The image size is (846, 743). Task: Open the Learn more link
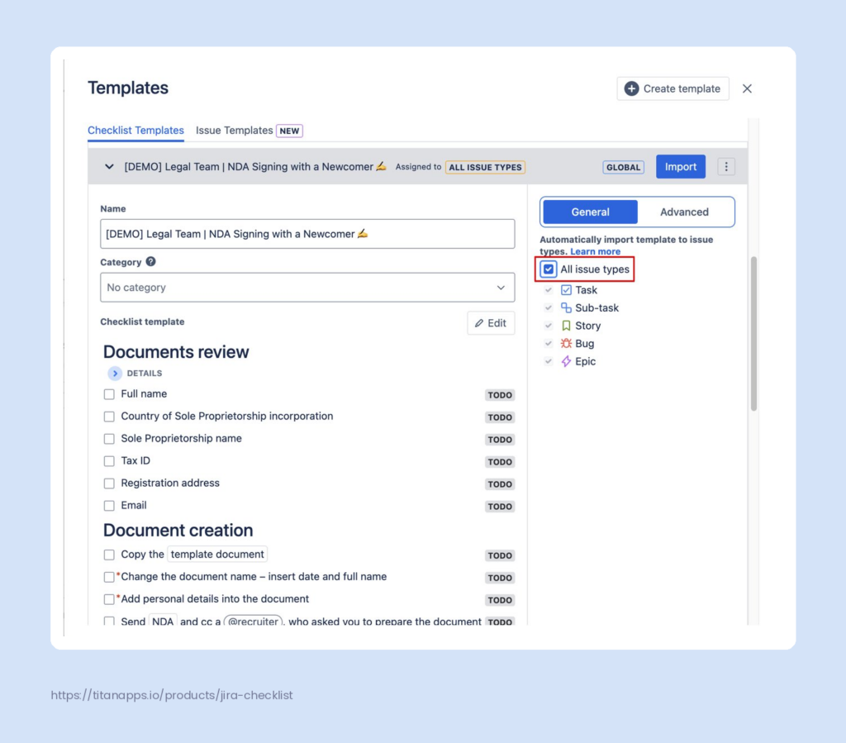click(x=595, y=251)
